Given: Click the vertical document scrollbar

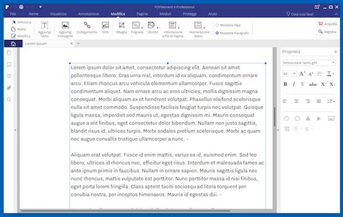Looking at the screenshot, I should 274,117.
